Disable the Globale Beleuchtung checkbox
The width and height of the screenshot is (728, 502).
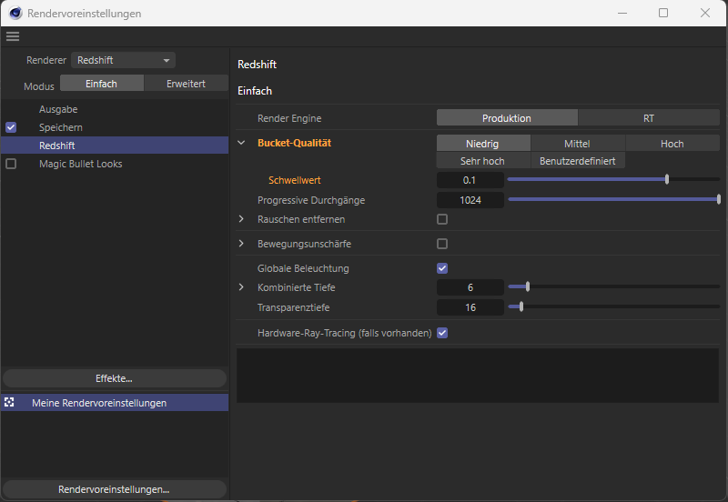(x=442, y=268)
